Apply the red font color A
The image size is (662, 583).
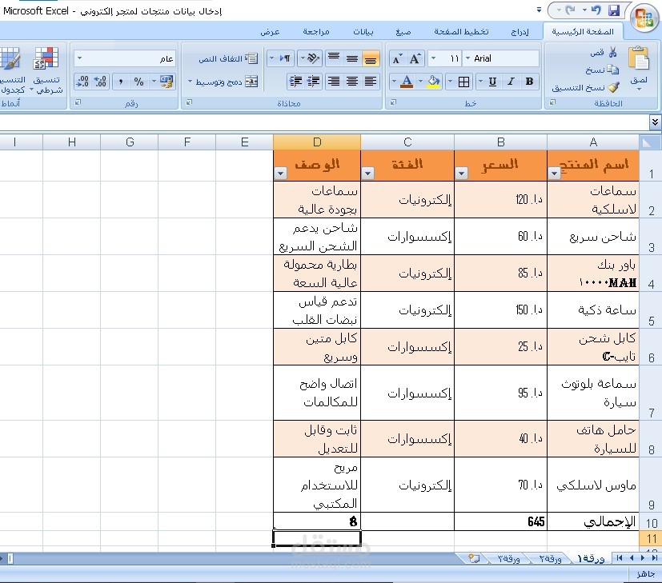(x=407, y=82)
